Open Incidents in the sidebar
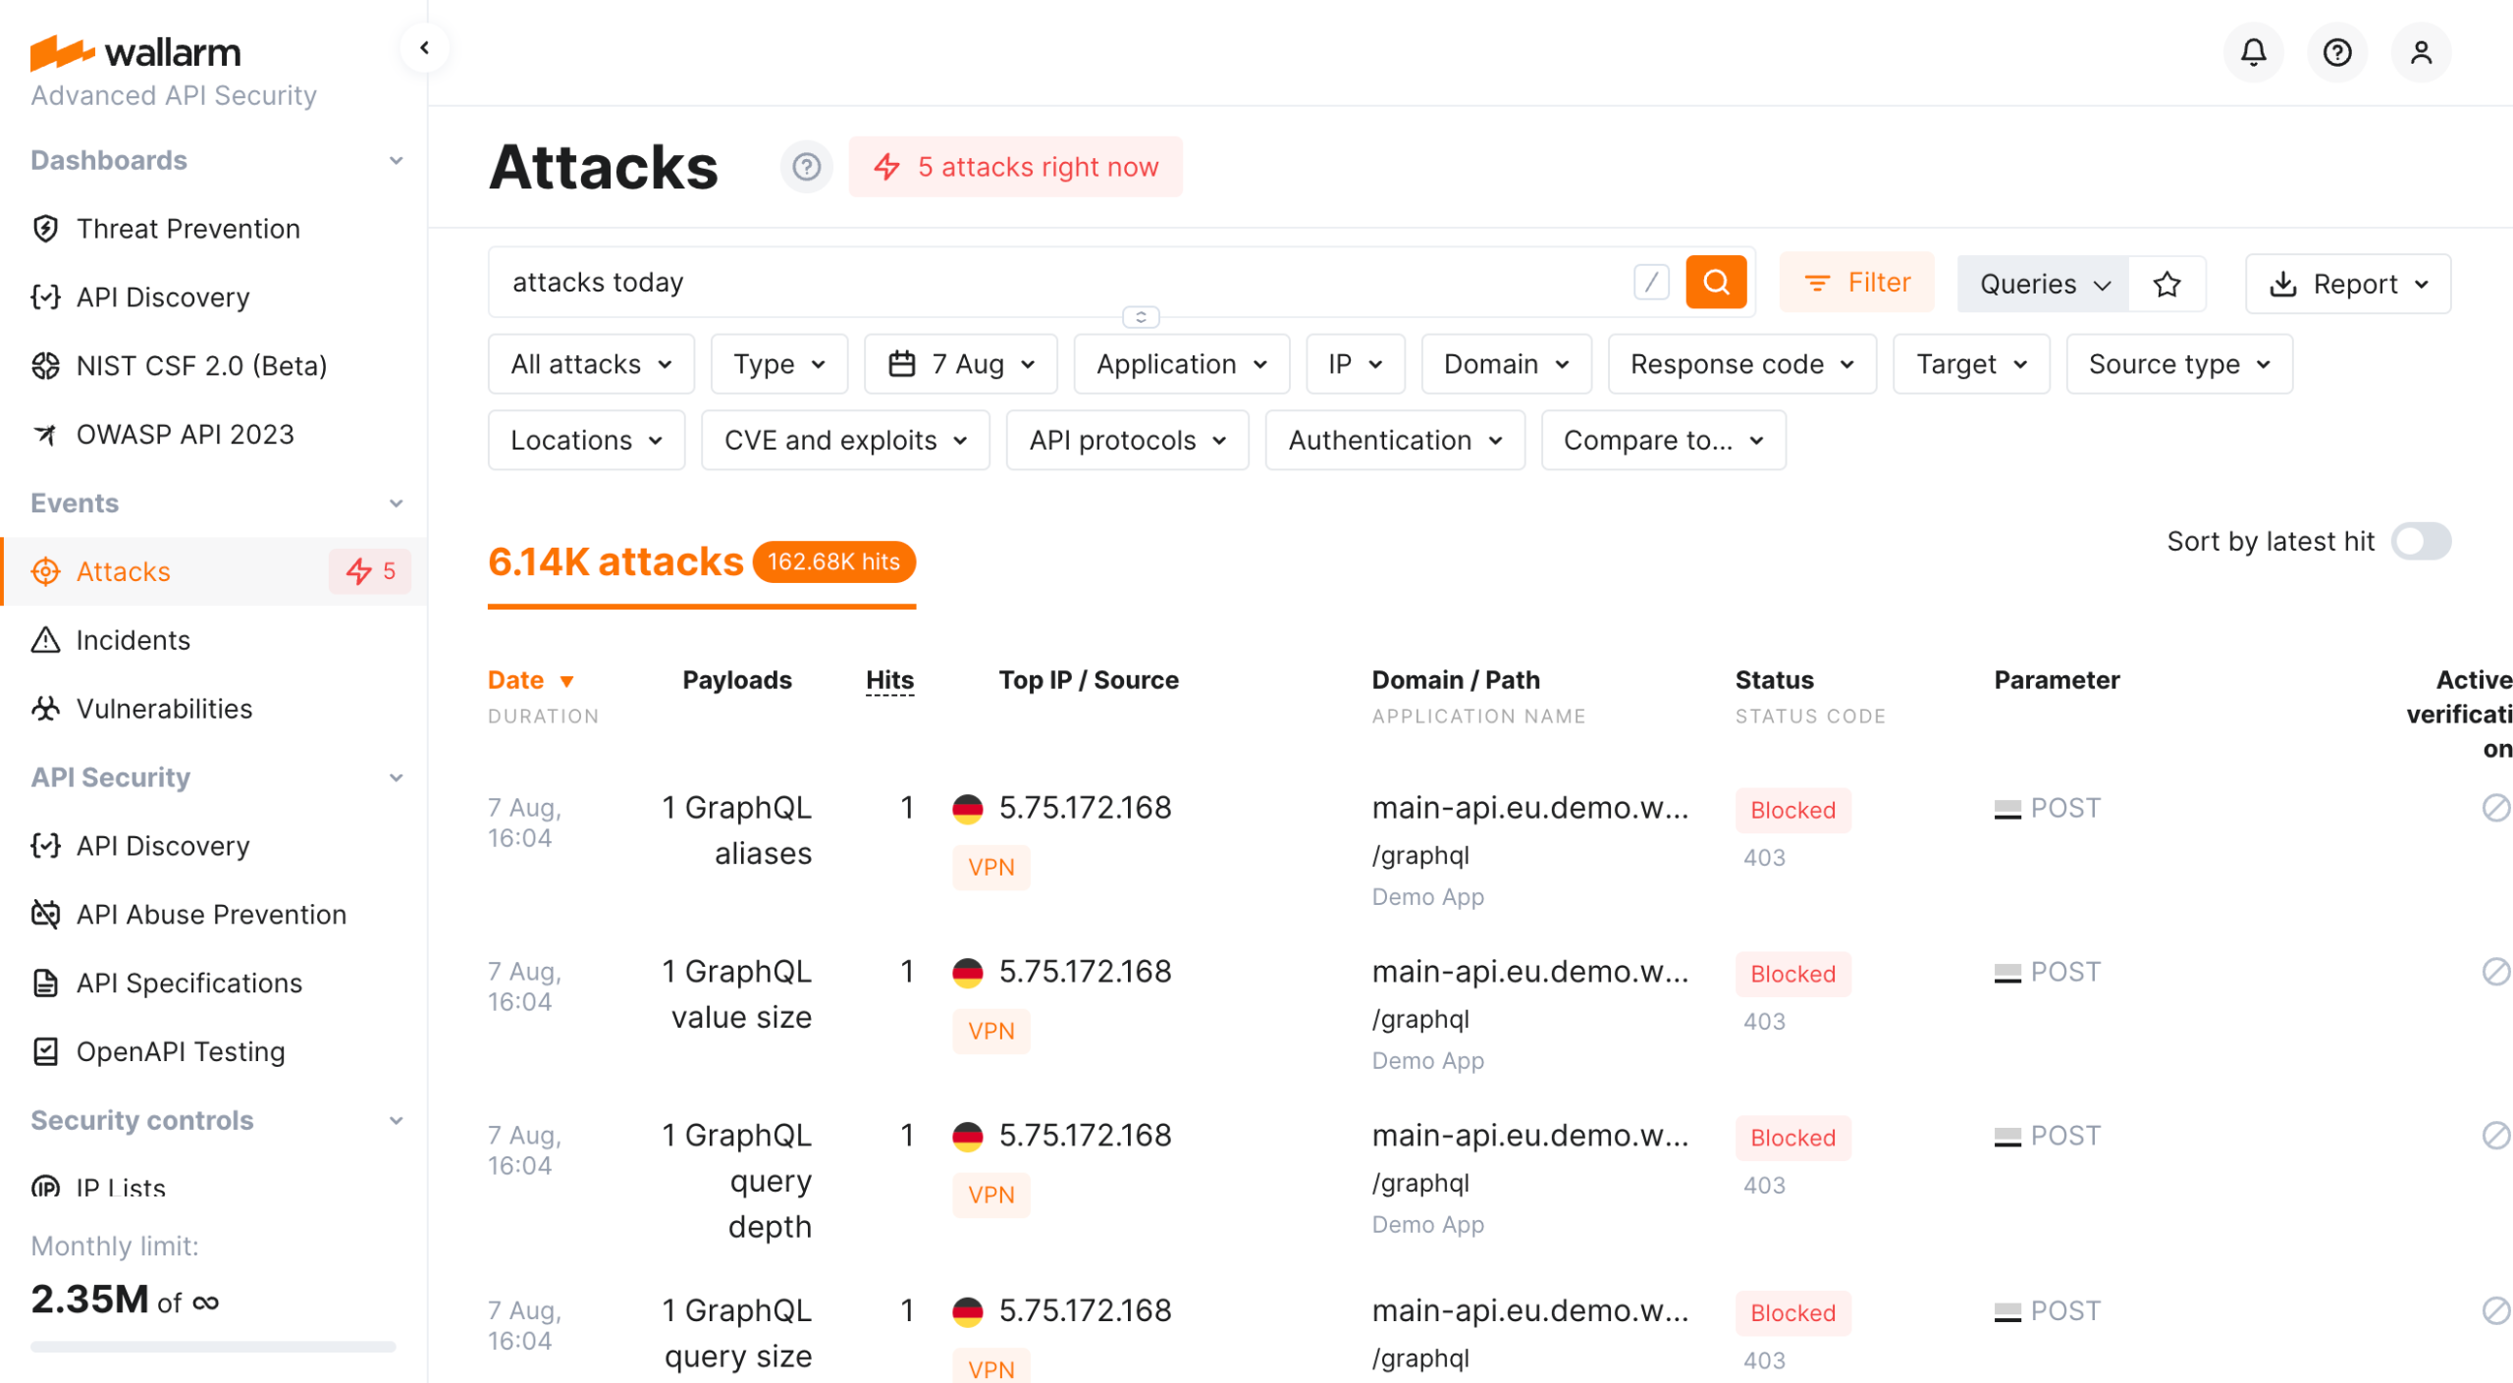This screenshot has width=2513, height=1383. (133, 640)
